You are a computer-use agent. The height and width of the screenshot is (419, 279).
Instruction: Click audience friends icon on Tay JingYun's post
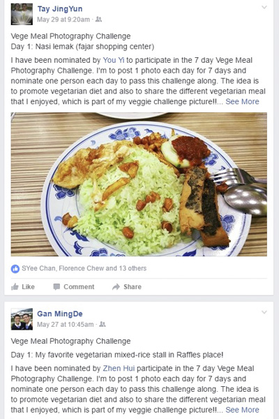click(99, 20)
